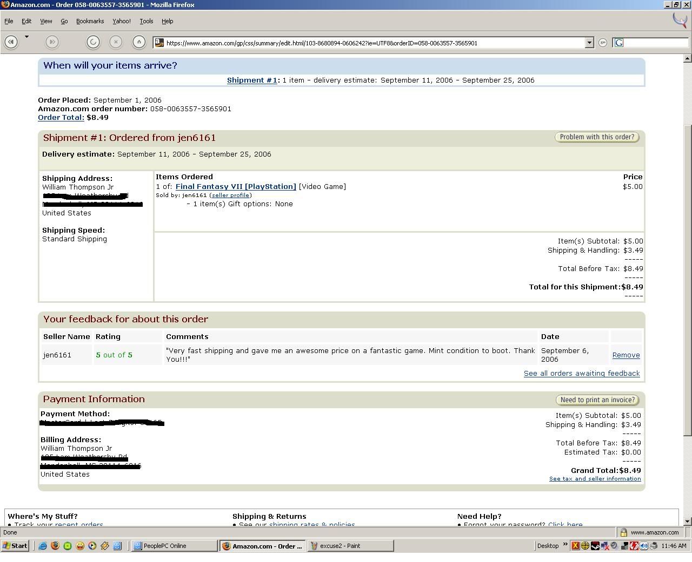Viewport: 692px width, 562px height.
Task: Click the Firefox throbber icon at top right
Action: [679, 20]
